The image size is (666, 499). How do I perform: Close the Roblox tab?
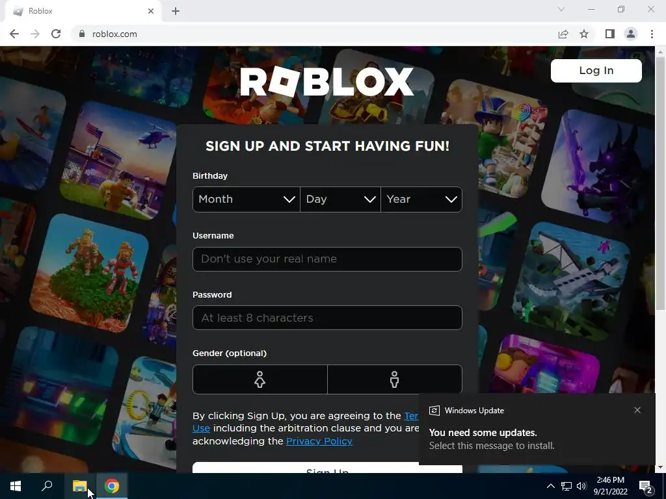click(x=151, y=11)
